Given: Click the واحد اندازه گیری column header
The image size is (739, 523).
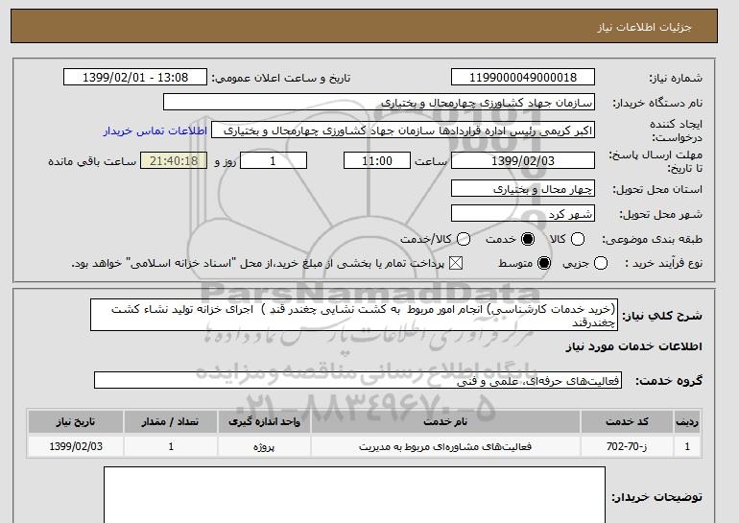Looking at the screenshot, I should click(264, 421).
